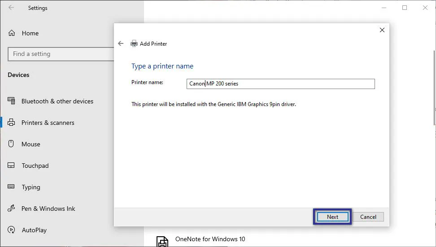
Task: Click the Settings window vertical scrollbar
Action: [x=433, y=89]
